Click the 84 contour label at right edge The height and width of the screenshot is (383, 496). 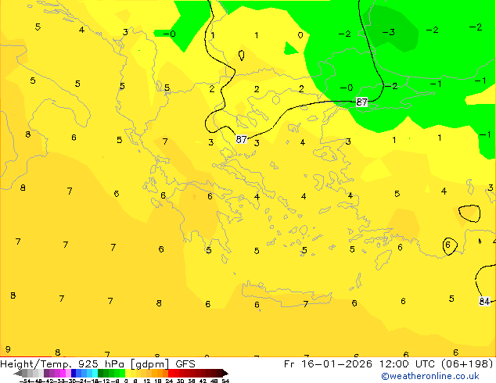tap(485, 301)
